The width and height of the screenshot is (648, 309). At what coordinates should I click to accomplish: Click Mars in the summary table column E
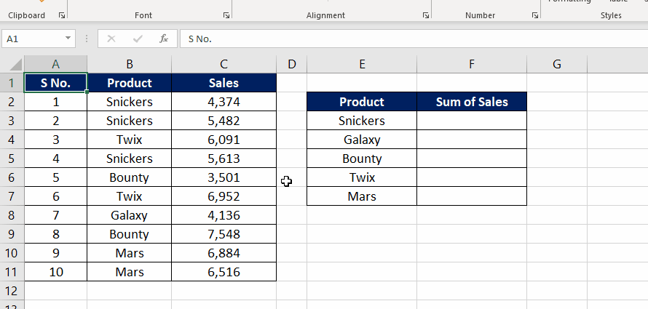tap(362, 196)
